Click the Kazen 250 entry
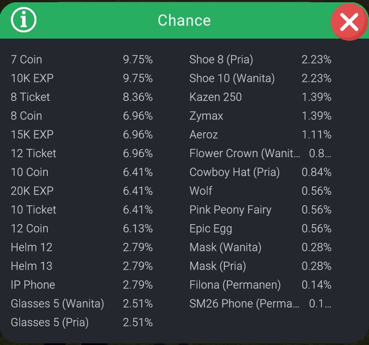This screenshot has height=345, width=369. click(x=215, y=97)
